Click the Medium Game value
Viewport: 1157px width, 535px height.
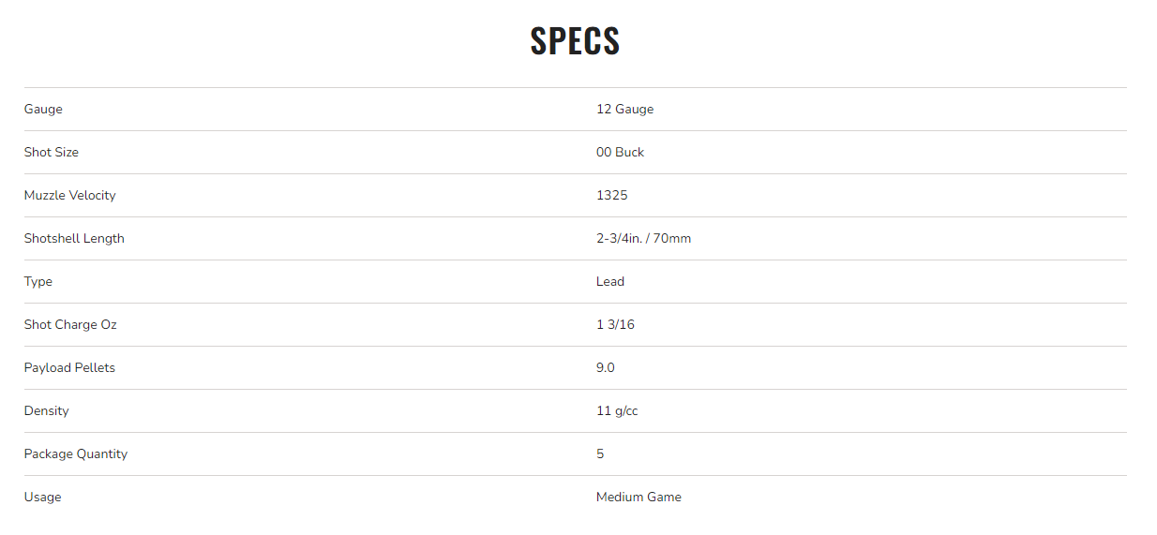coord(639,497)
